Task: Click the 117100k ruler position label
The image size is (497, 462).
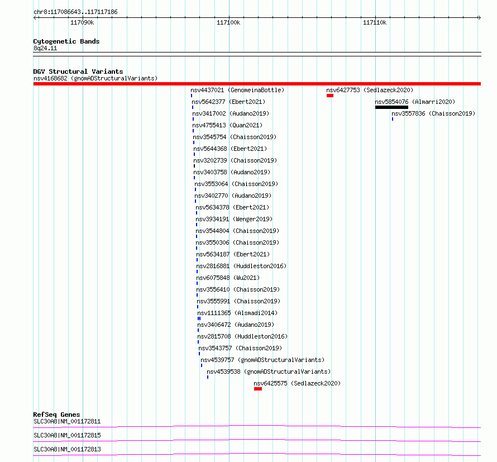Action: [228, 23]
